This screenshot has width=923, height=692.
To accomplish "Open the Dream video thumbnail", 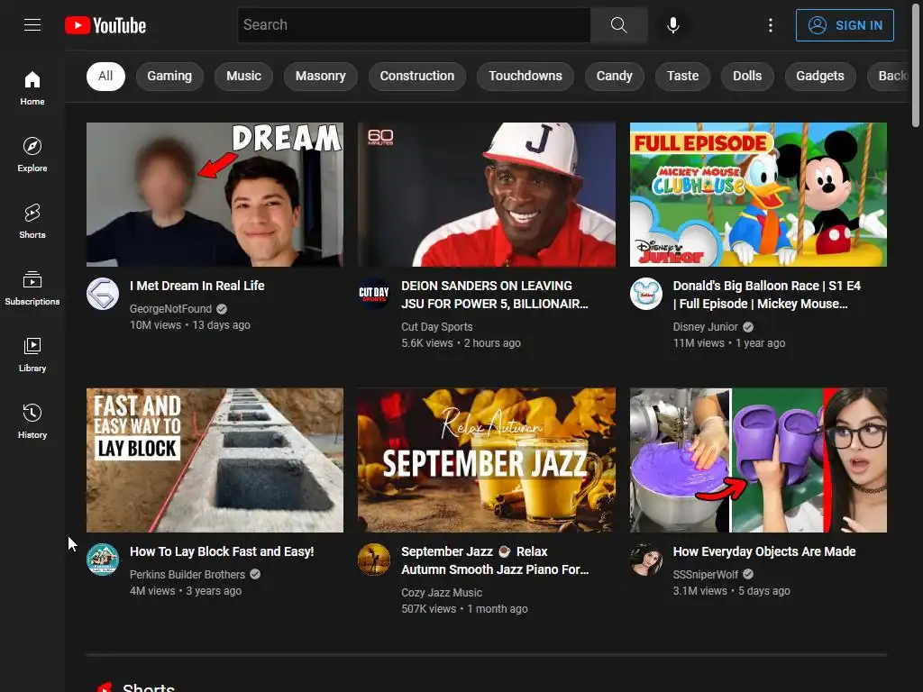I will coord(215,195).
